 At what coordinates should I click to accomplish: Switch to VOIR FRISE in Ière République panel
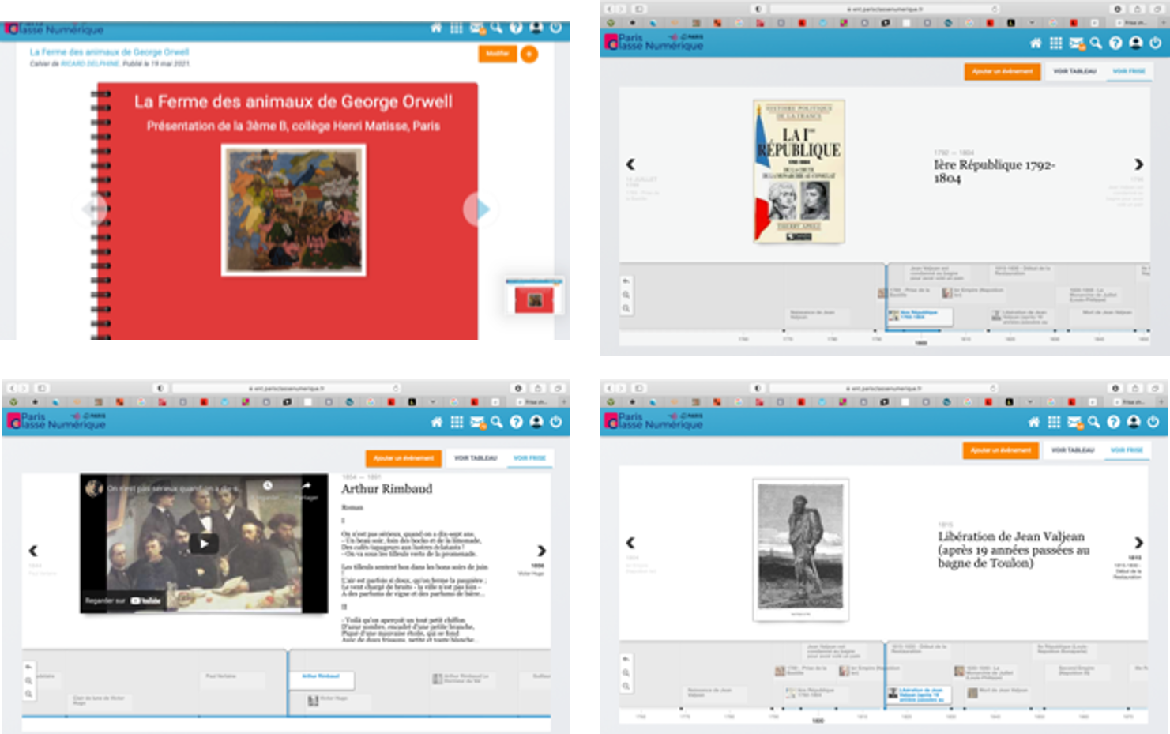[x=1129, y=71]
